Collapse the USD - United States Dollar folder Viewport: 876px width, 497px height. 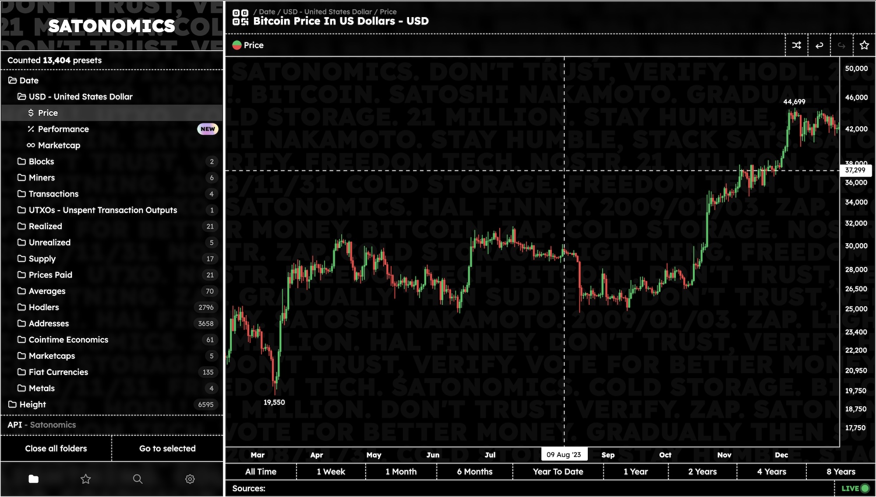(112, 97)
